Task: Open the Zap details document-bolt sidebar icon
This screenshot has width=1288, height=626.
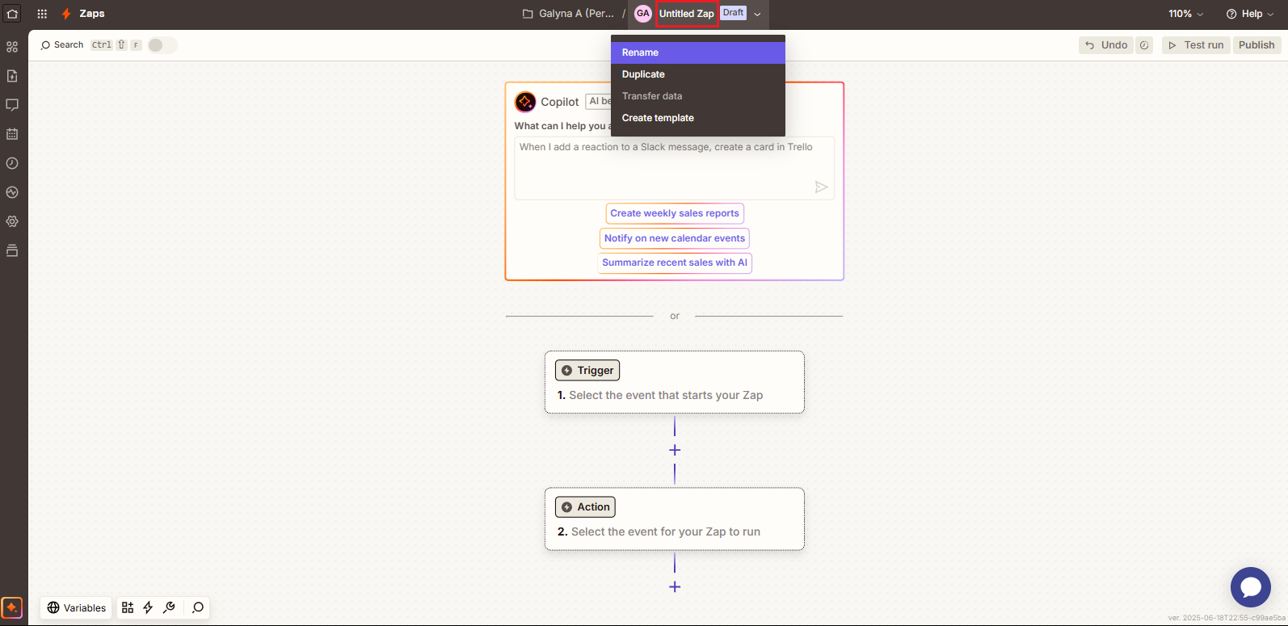Action: (12, 76)
